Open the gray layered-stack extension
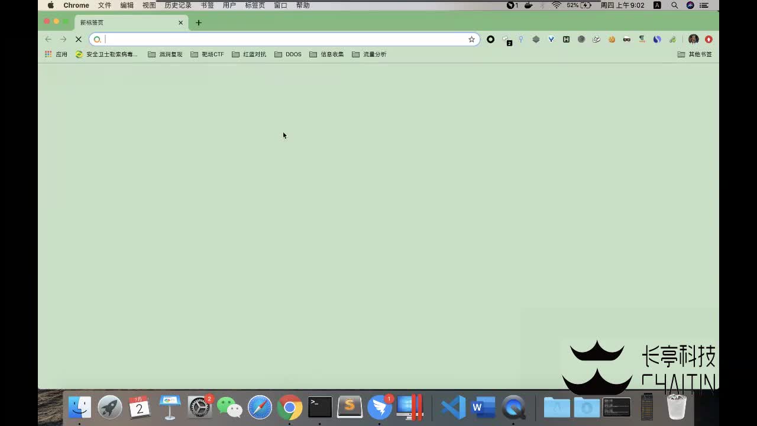Image resolution: width=757 pixels, height=426 pixels. [x=536, y=39]
